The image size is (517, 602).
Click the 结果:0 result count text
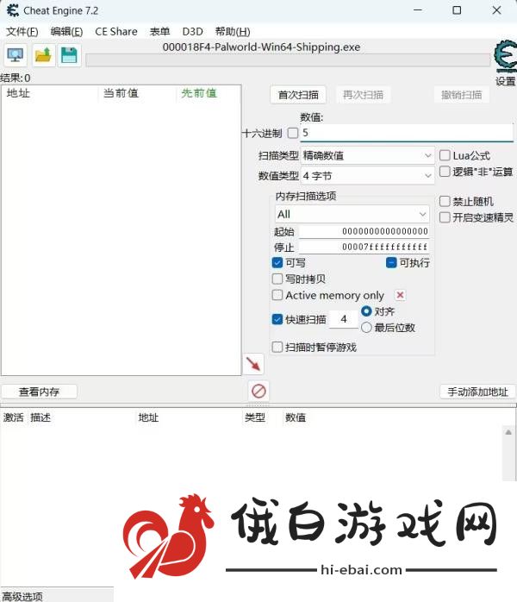point(16,78)
